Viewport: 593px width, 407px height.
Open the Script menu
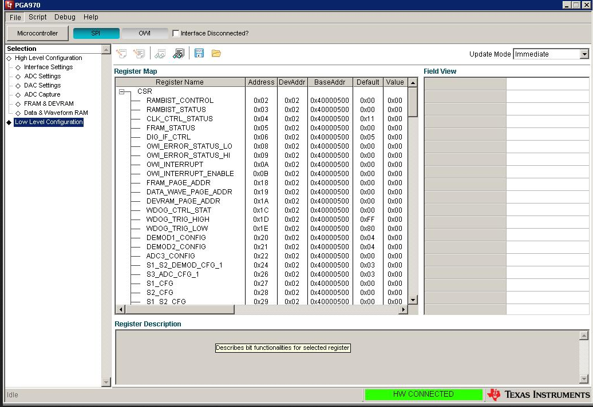tap(37, 17)
